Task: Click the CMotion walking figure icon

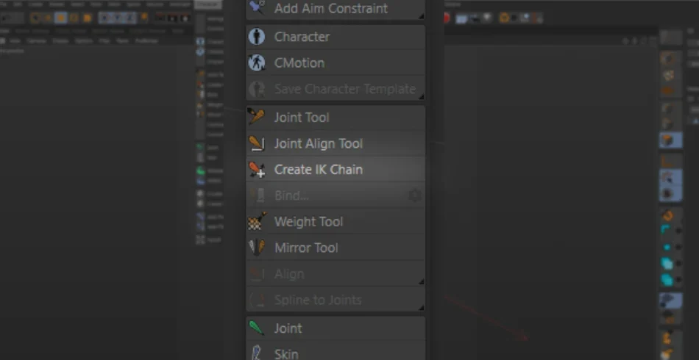Action: click(x=256, y=62)
